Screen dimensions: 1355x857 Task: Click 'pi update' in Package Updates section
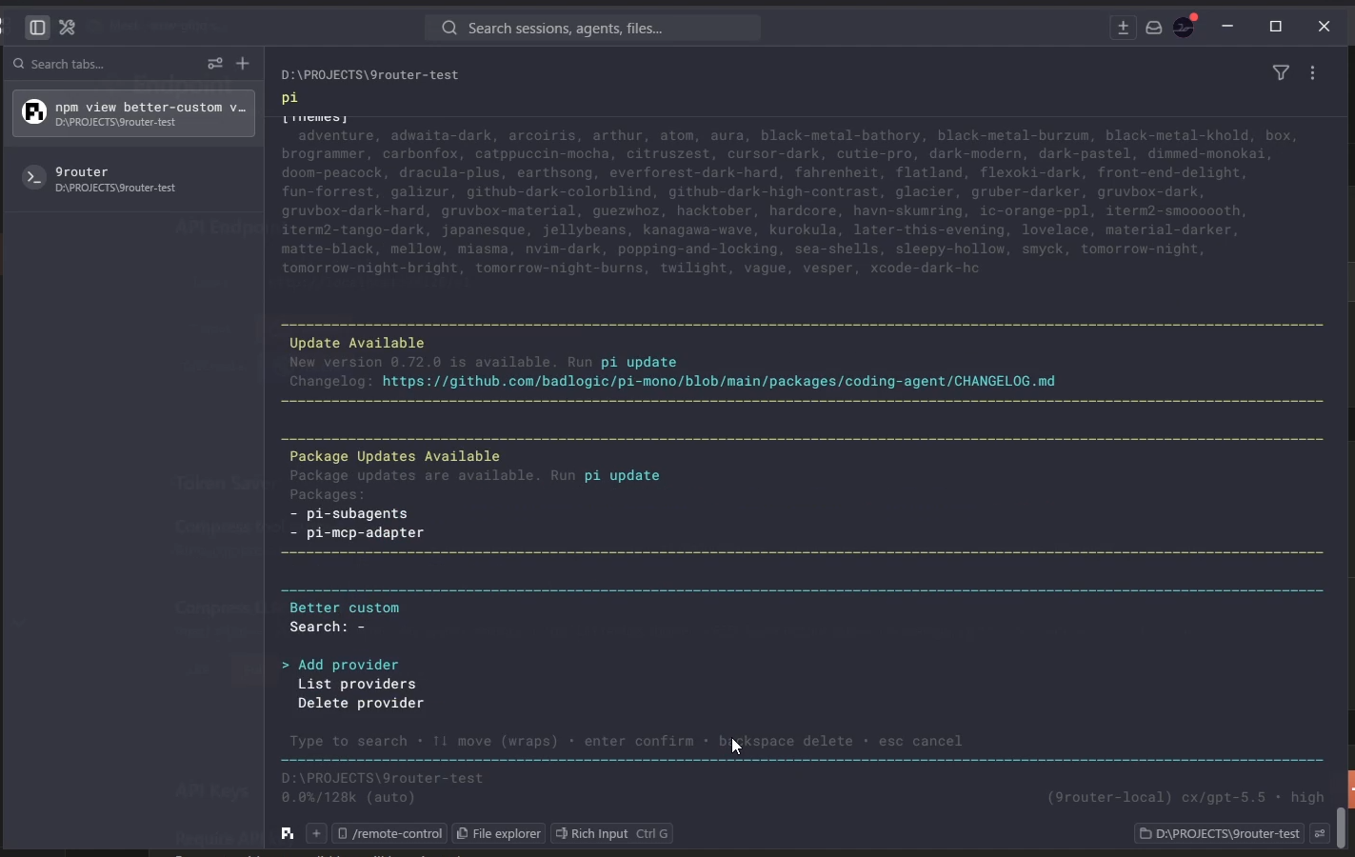point(622,475)
